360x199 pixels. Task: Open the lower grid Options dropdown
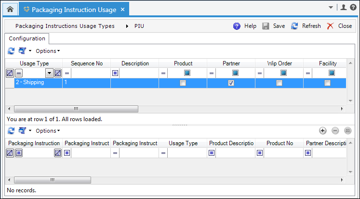pos(48,130)
